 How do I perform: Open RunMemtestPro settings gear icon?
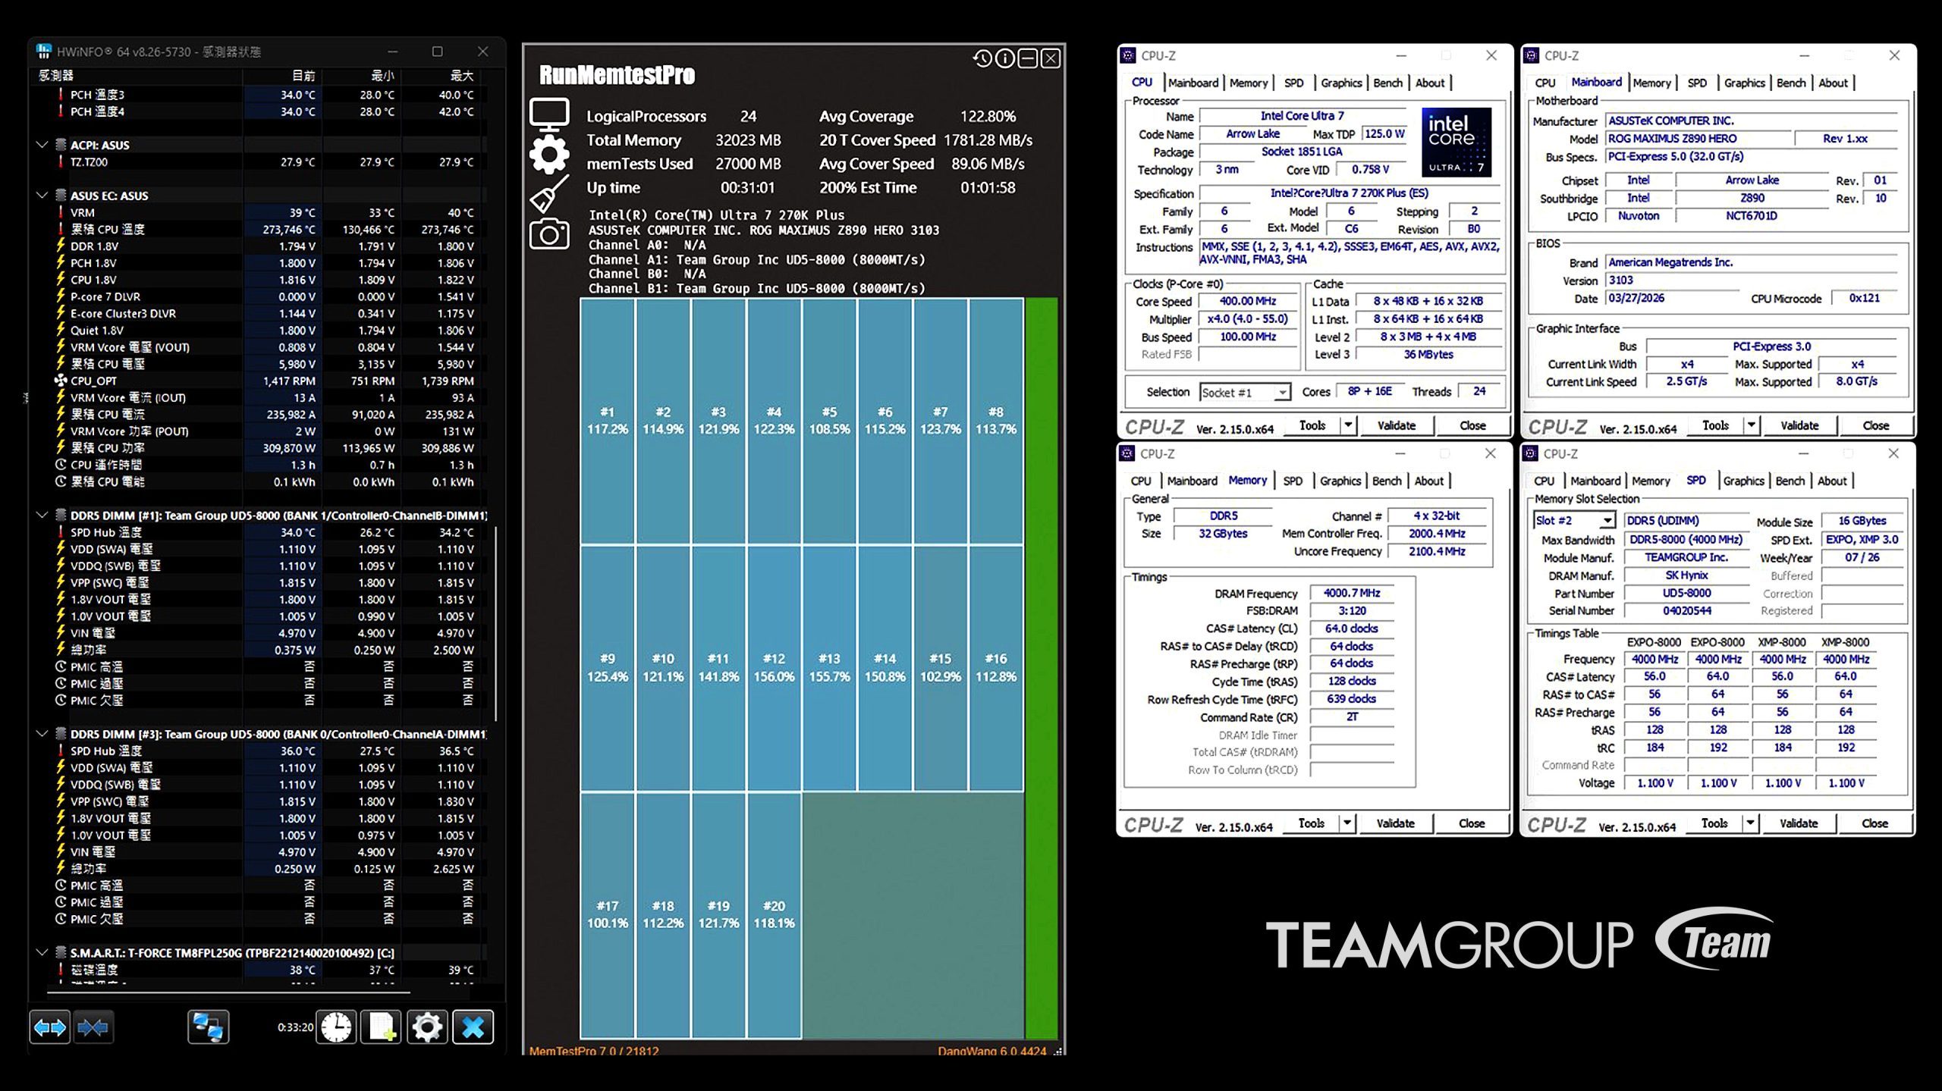coord(549,155)
